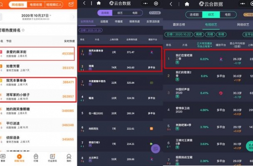Go back in the middle 云合数据 panel
This screenshot has height=166, width=253.
(x=84, y=3)
